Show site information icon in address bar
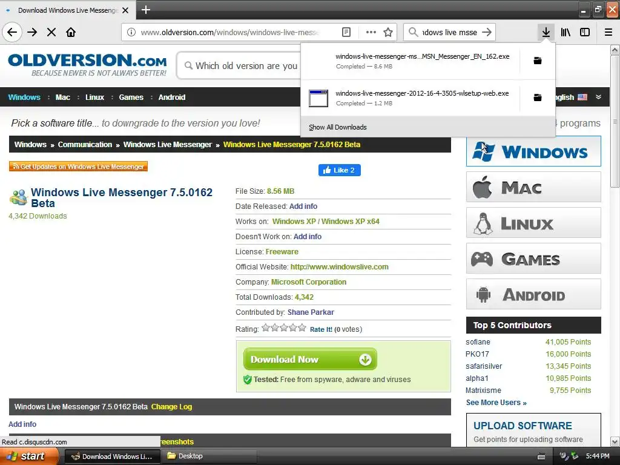The width and height of the screenshot is (620, 465). coord(131,32)
